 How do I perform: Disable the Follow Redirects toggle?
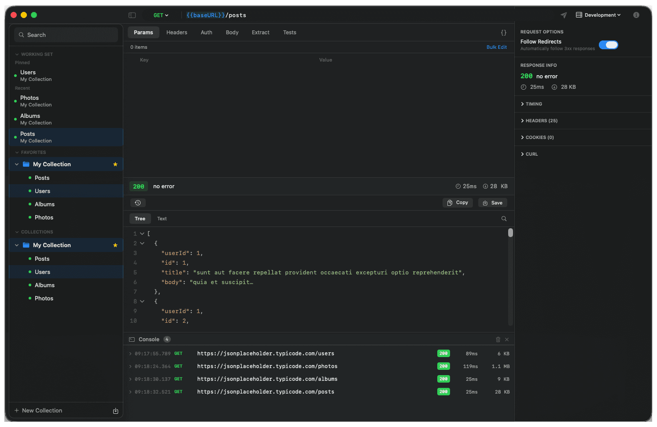tap(609, 44)
